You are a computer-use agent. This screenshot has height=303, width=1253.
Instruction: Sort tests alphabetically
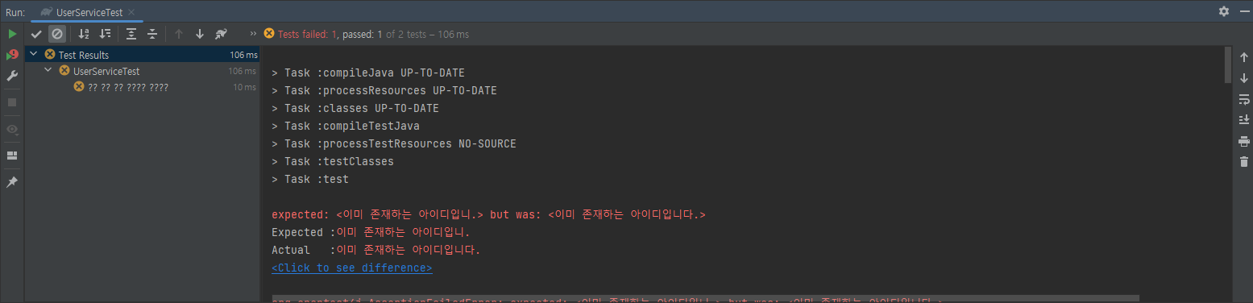84,34
